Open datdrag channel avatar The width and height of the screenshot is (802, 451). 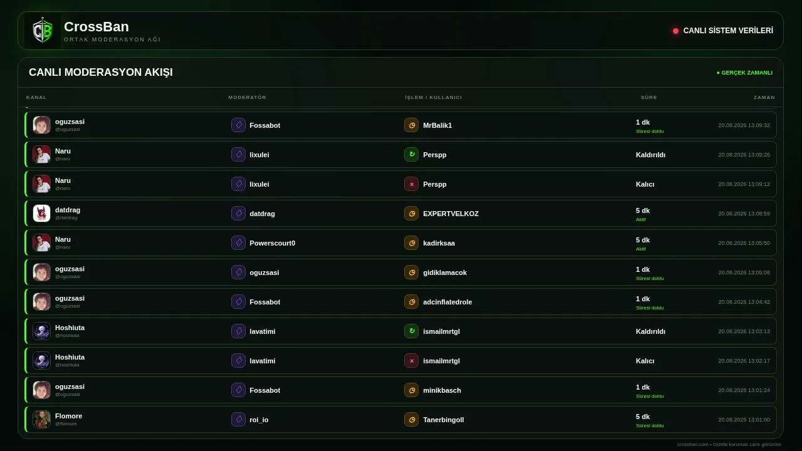click(x=42, y=214)
